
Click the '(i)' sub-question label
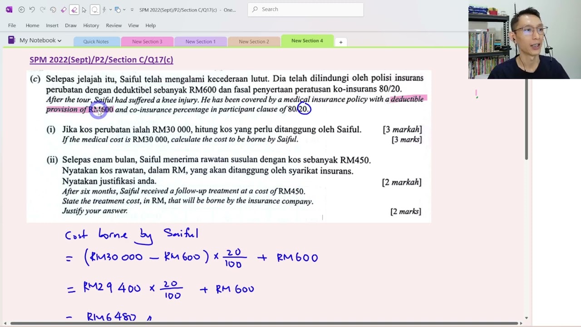pos(51,129)
